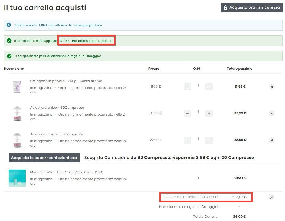This screenshot has height=221, width=285.
Task: Click Acquista ora in sicurezza button
Action: (252, 7)
